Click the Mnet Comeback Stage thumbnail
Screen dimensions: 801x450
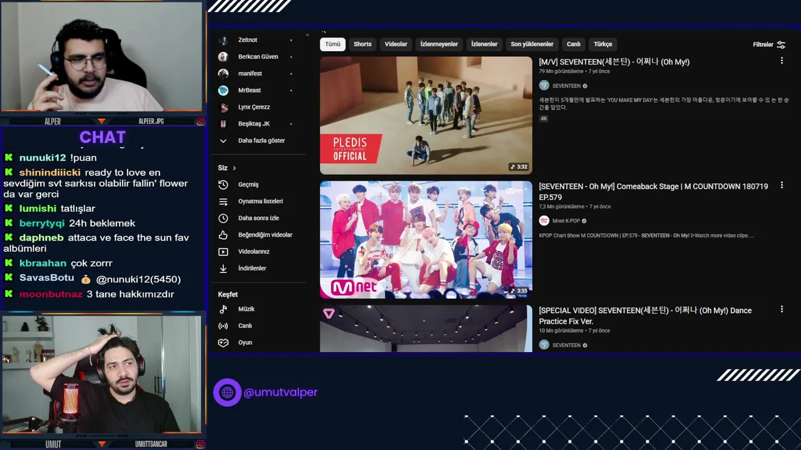point(426,240)
